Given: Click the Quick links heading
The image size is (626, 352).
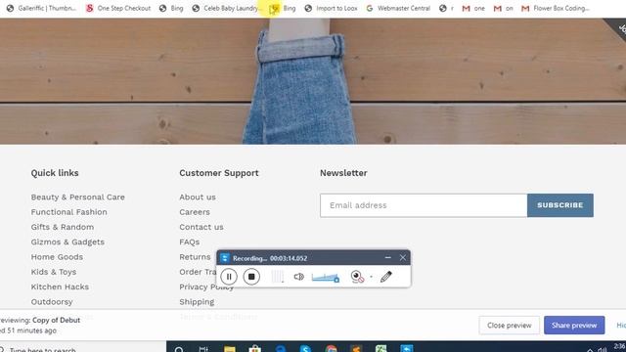Looking at the screenshot, I should tap(55, 173).
